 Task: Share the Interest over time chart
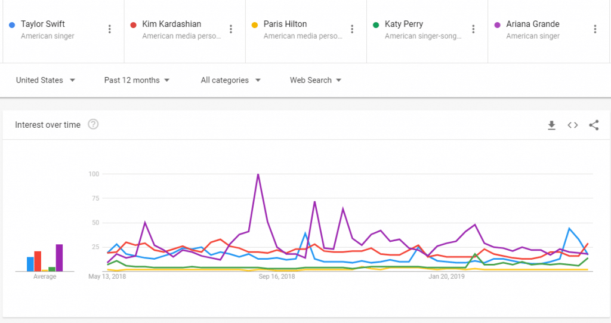pos(594,125)
